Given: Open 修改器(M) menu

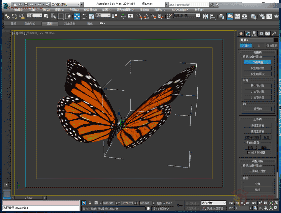Looking at the screenshot, I should [x=90, y=10].
